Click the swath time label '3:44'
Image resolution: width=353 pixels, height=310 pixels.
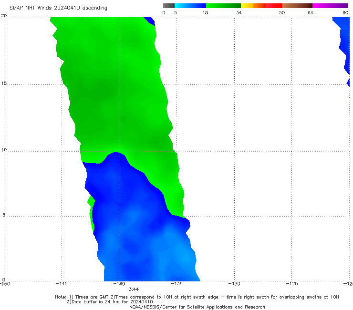point(134,289)
